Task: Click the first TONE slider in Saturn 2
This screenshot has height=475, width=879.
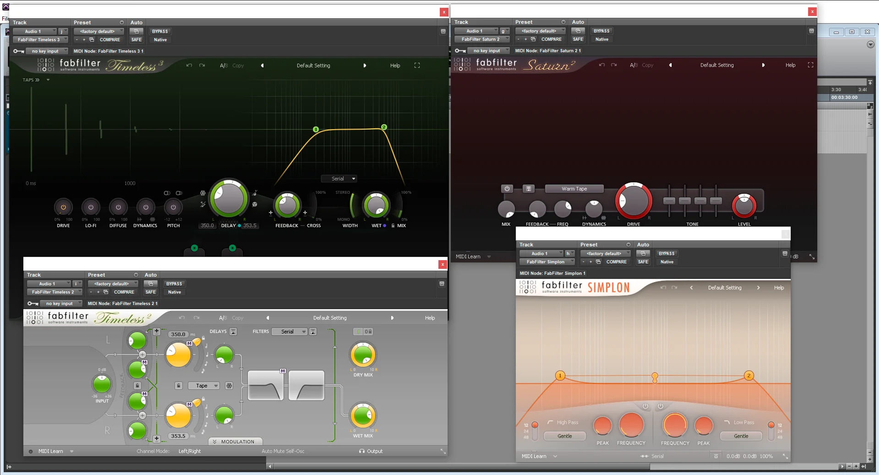Action: tap(669, 201)
